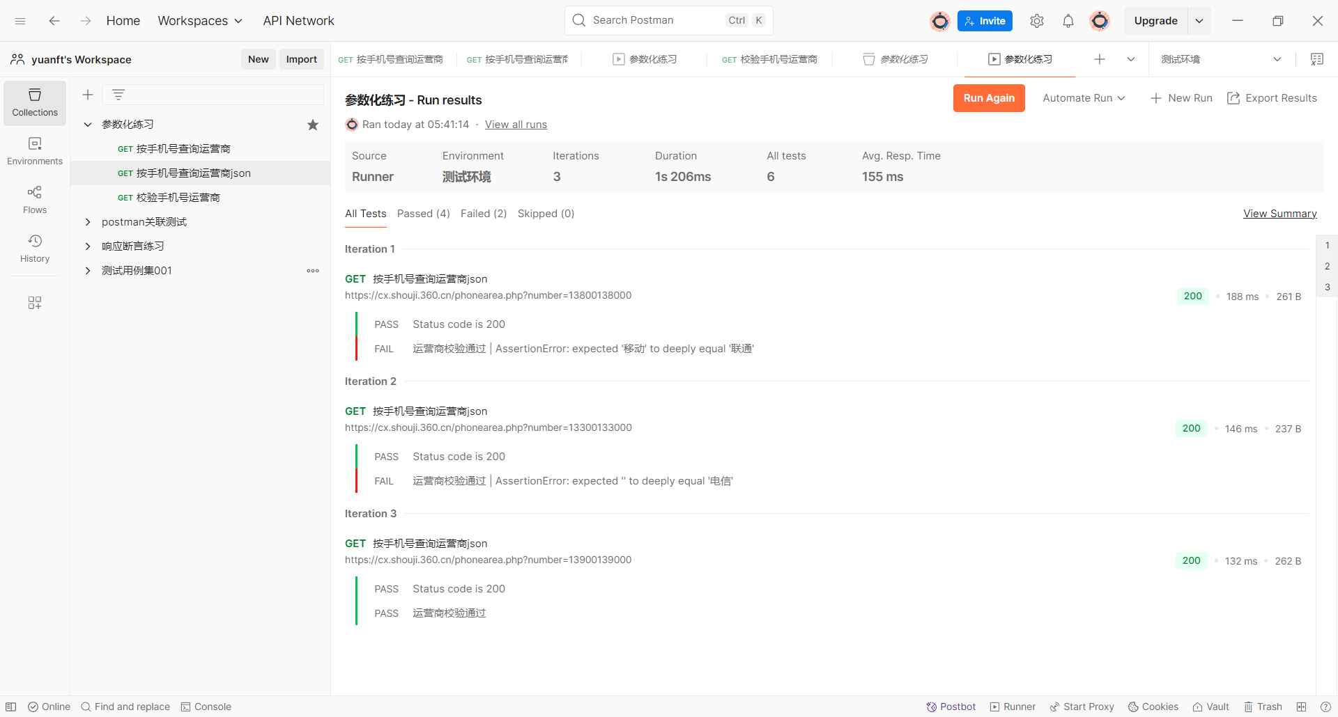The height and width of the screenshot is (717, 1338).
Task: Click the collection filter icon
Action: [x=118, y=95]
